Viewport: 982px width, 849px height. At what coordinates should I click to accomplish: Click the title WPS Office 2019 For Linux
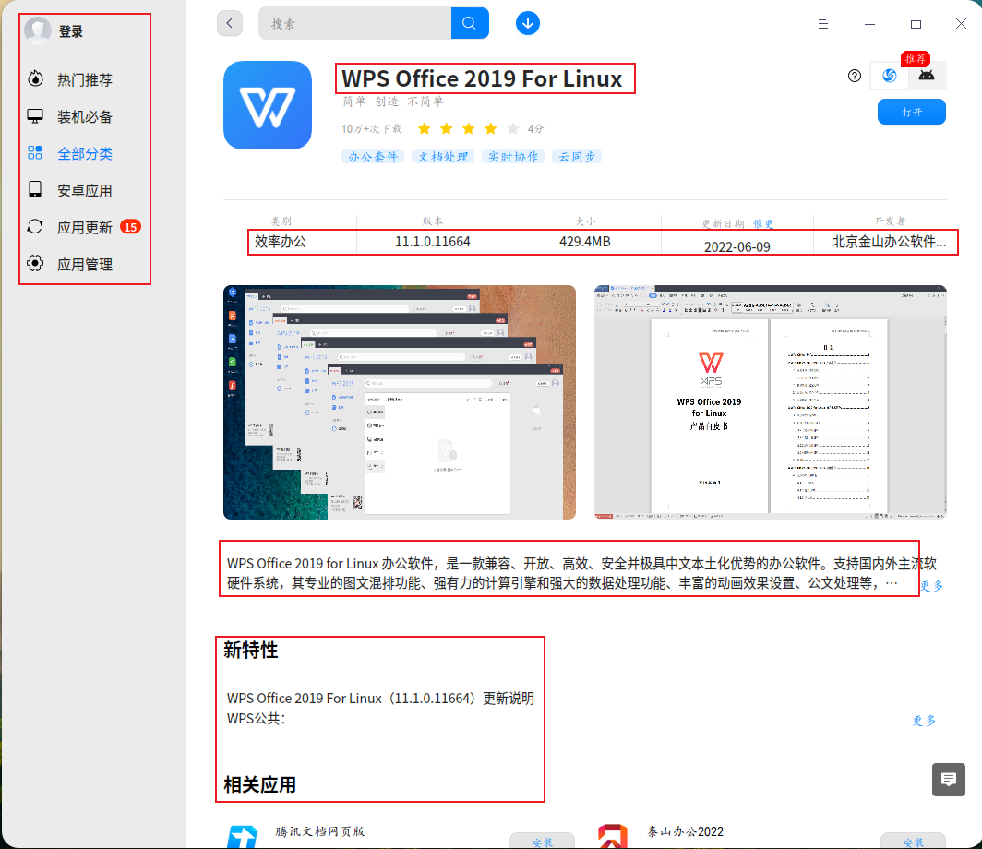pos(482,78)
